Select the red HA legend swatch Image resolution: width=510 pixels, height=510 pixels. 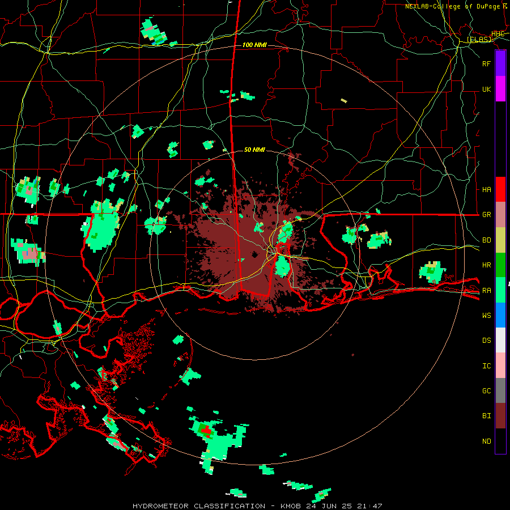point(500,189)
